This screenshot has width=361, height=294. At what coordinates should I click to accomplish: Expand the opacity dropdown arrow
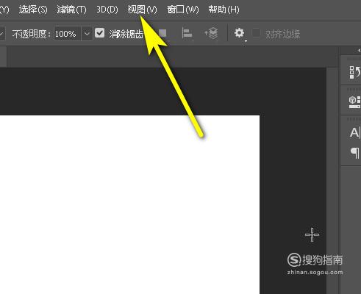click(x=87, y=34)
